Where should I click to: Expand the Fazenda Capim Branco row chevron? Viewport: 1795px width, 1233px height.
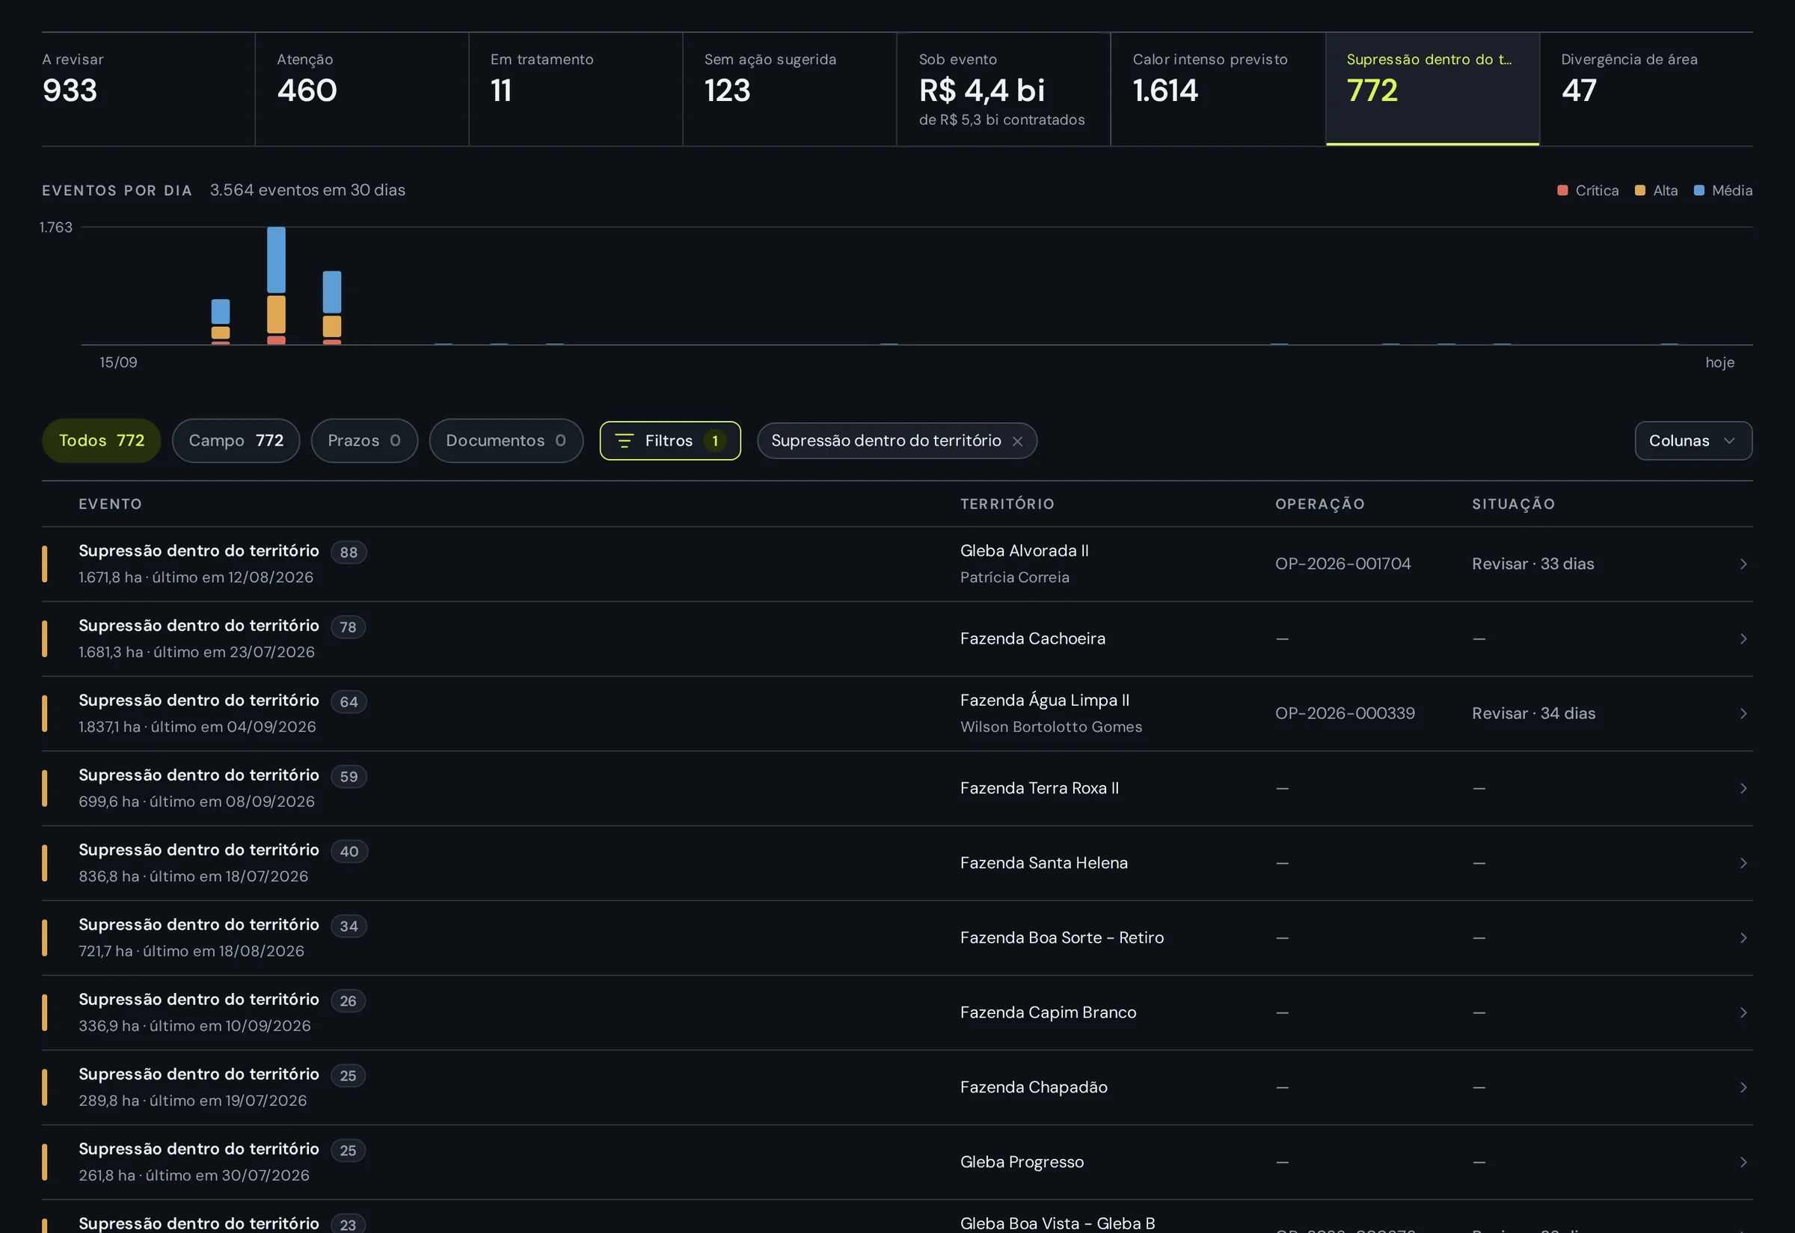tap(1743, 1013)
